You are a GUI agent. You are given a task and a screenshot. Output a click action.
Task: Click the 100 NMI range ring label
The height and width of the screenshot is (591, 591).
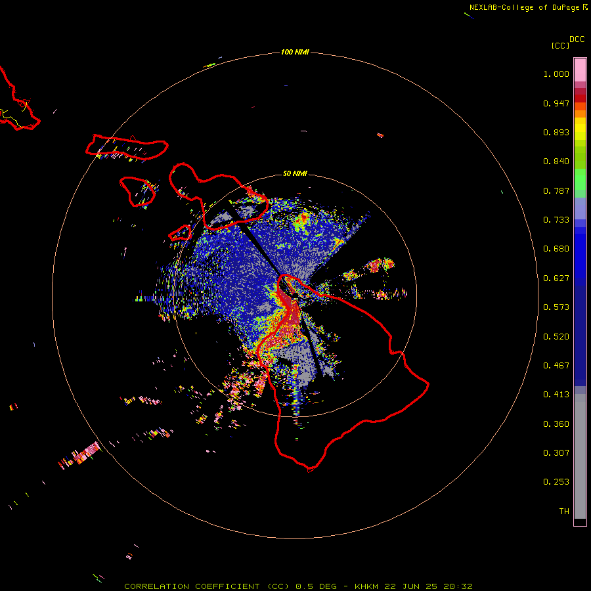click(x=295, y=52)
